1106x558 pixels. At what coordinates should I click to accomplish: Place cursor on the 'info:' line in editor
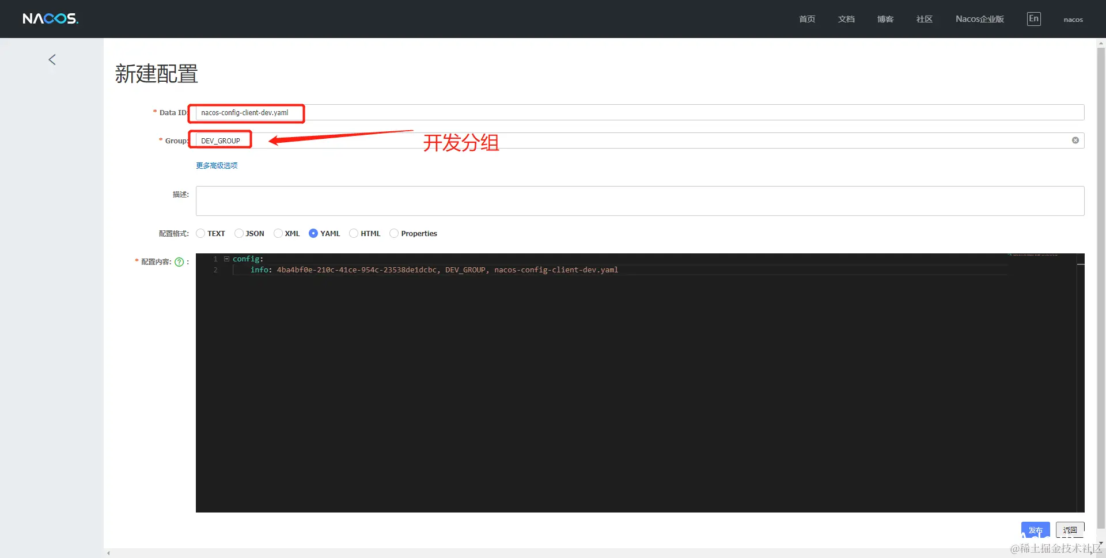point(434,270)
